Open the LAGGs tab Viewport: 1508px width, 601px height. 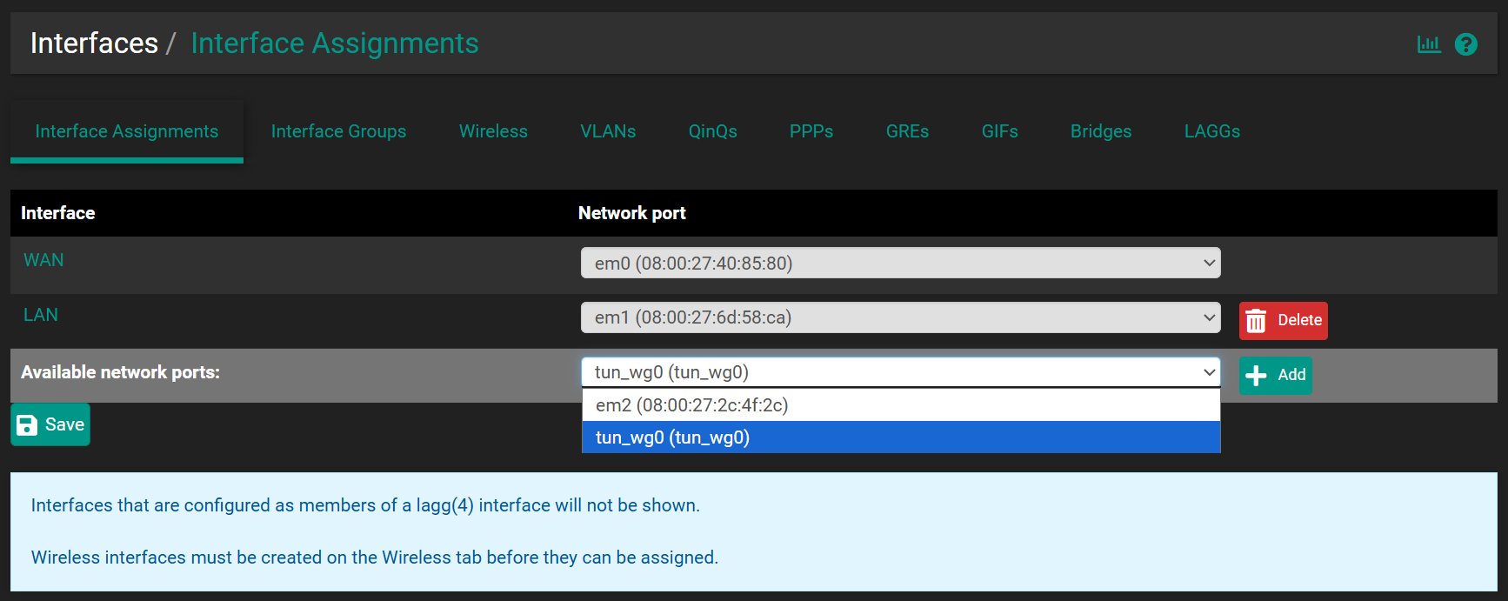point(1212,131)
